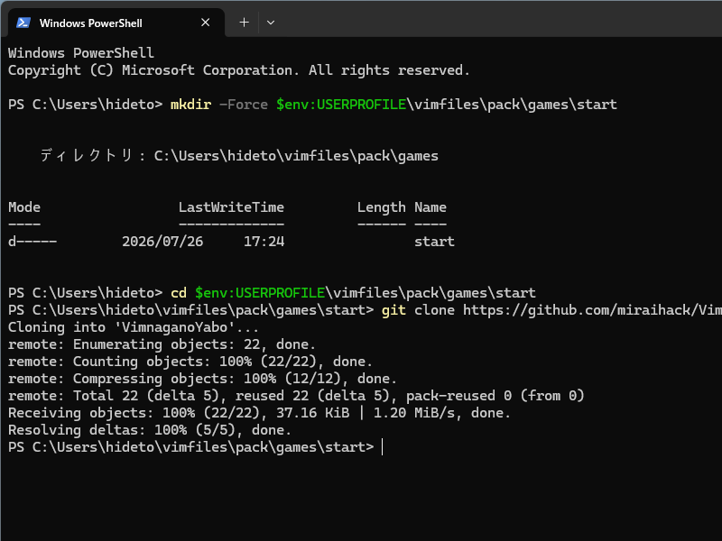Click the yellow cd command
Viewport: 722px width, 541px height.
point(179,293)
